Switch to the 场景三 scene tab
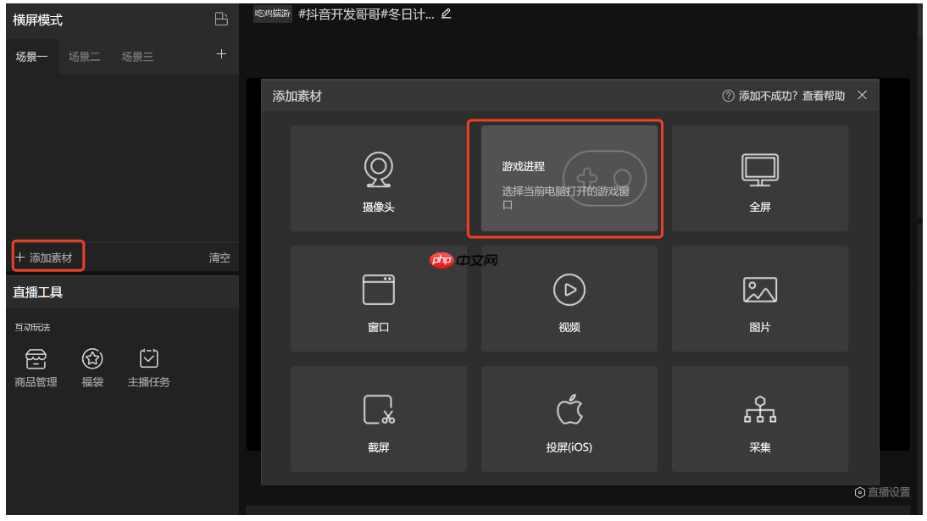Image resolution: width=927 pixels, height=521 pixels. 136,56
